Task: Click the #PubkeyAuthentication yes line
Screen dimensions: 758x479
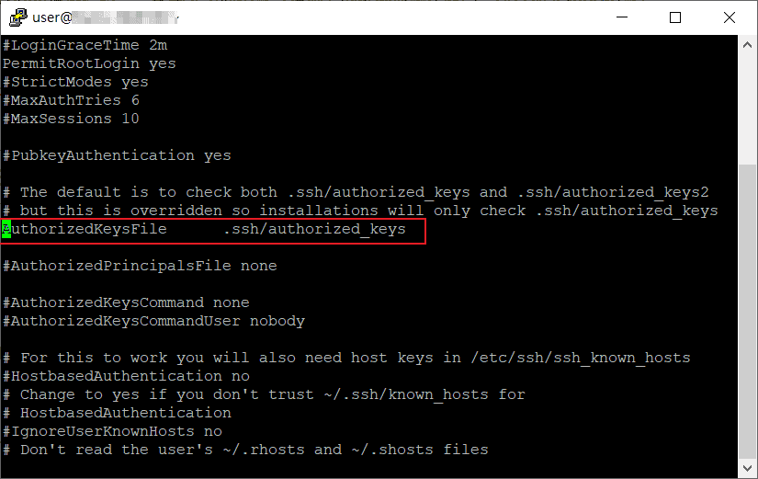Action: point(117,155)
